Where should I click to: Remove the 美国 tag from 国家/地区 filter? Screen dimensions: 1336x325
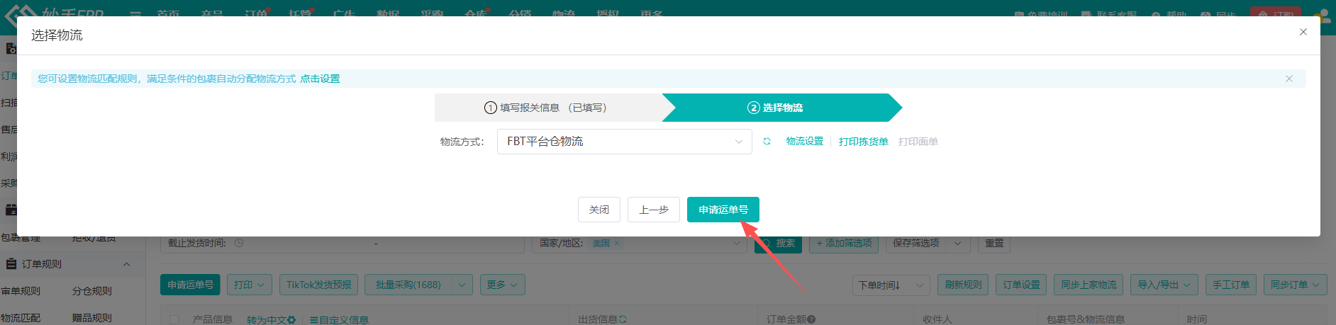[x=617, y=243]
